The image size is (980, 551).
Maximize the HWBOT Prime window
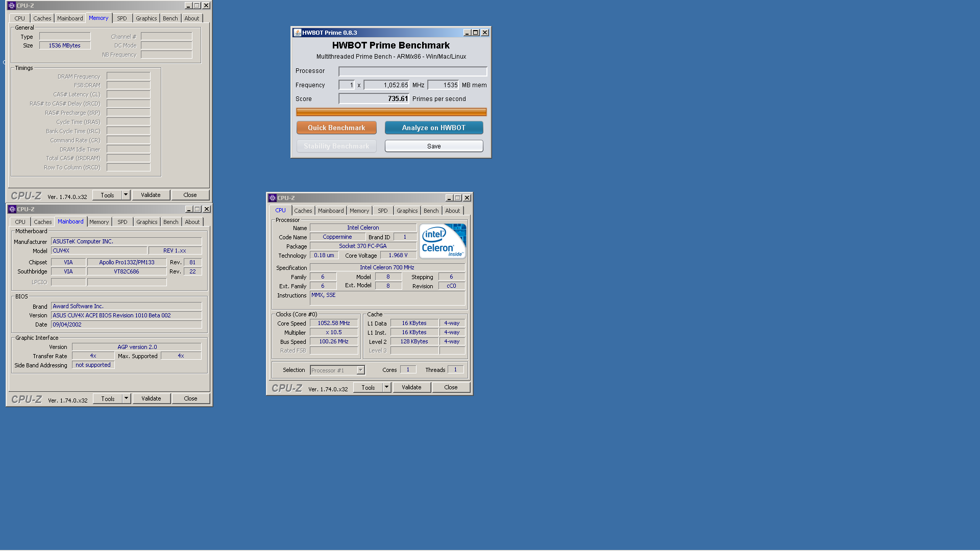click(x=476, y=33)
